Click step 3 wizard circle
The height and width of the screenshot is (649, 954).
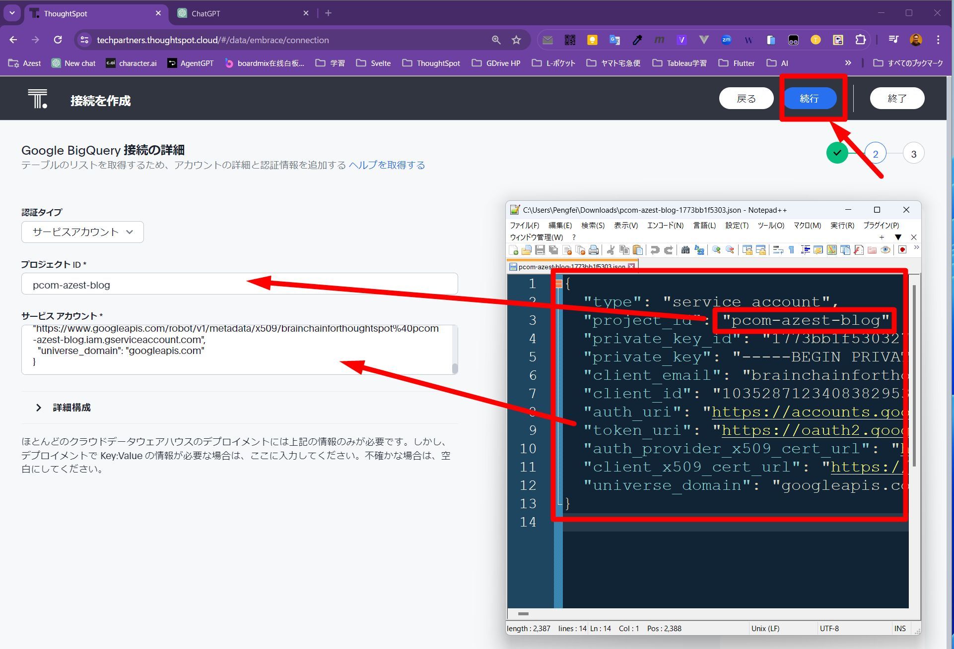[x=913, y=154]
